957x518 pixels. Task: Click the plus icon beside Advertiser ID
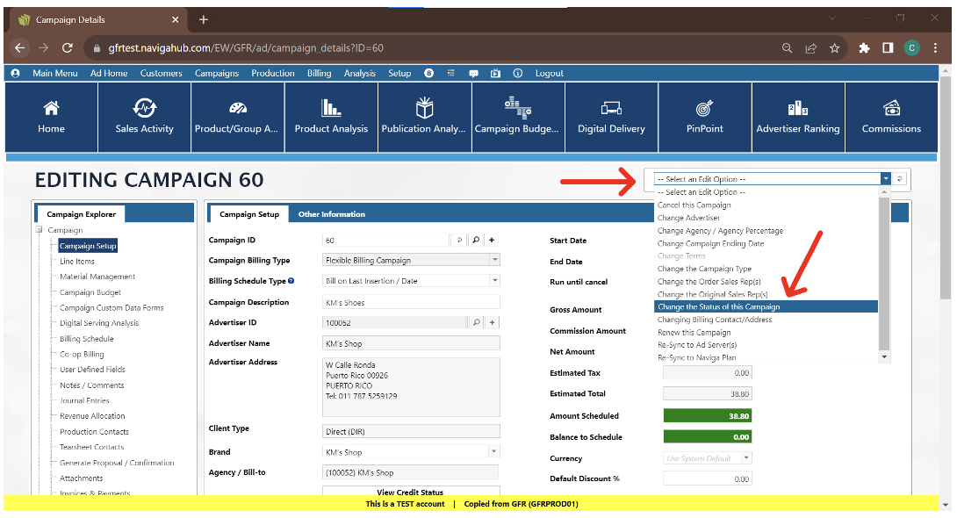point(493,323)
